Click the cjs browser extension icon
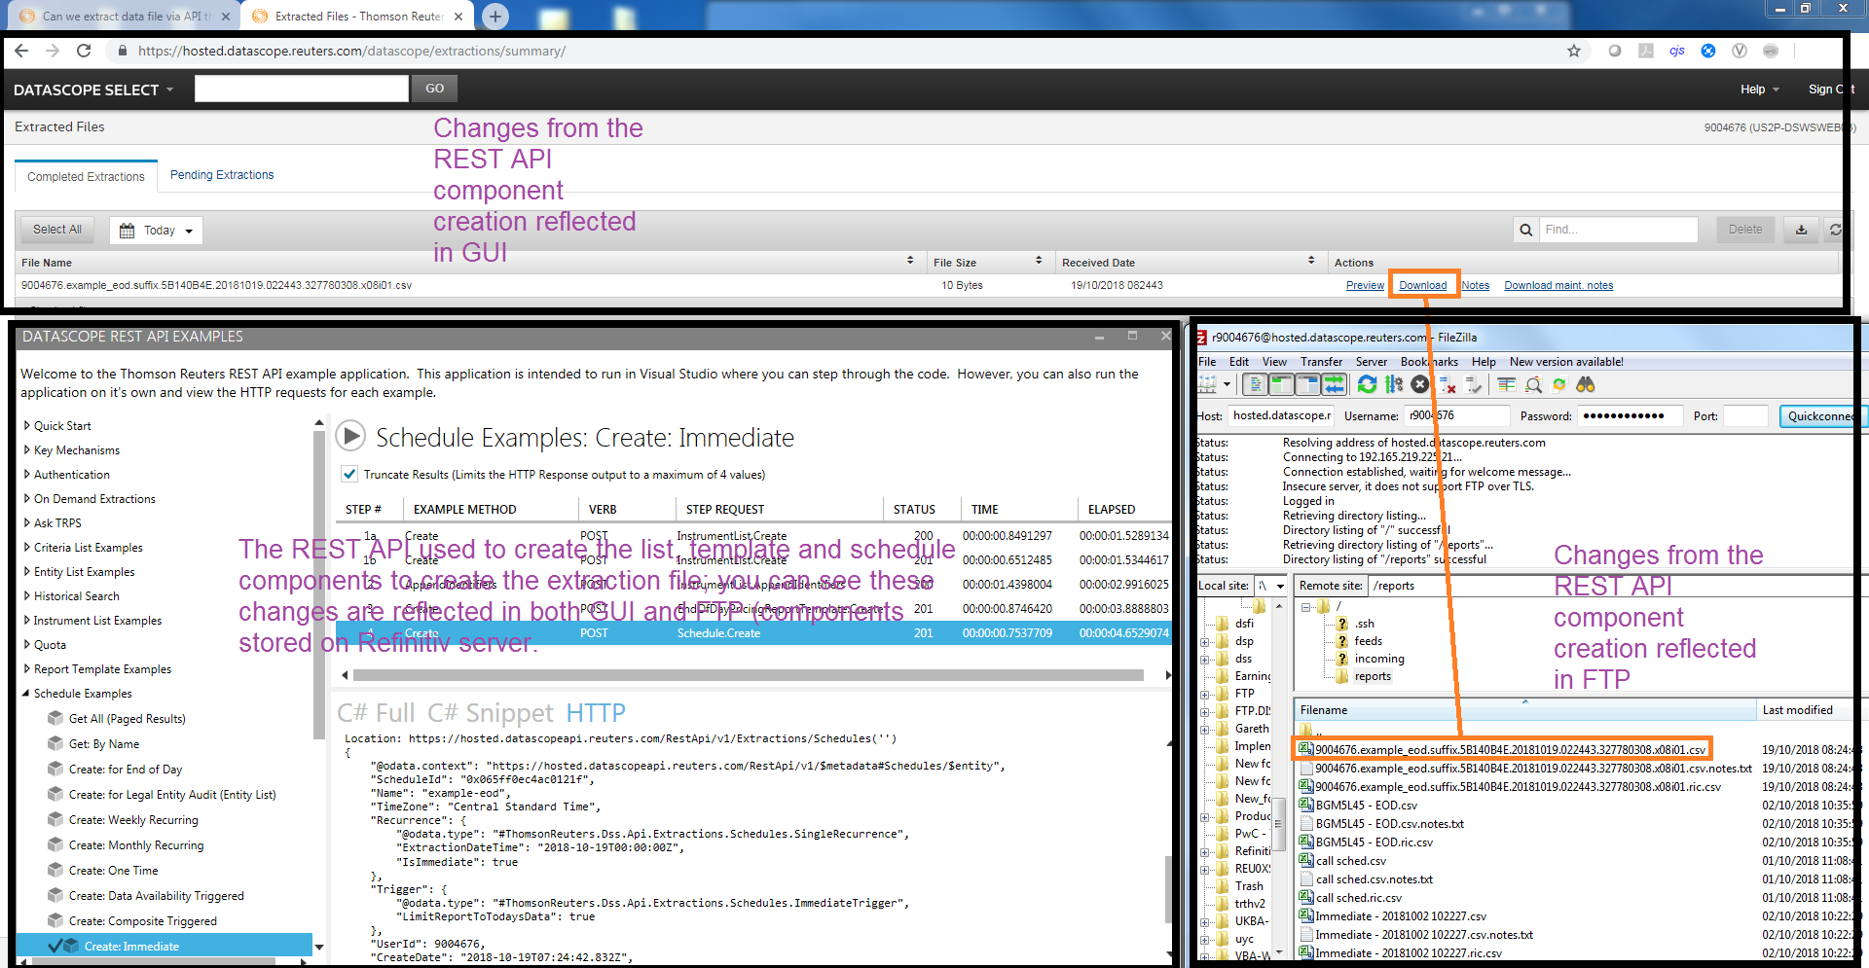The image size is (1869, 968). pyautogui.click(x=1676, y=51)
